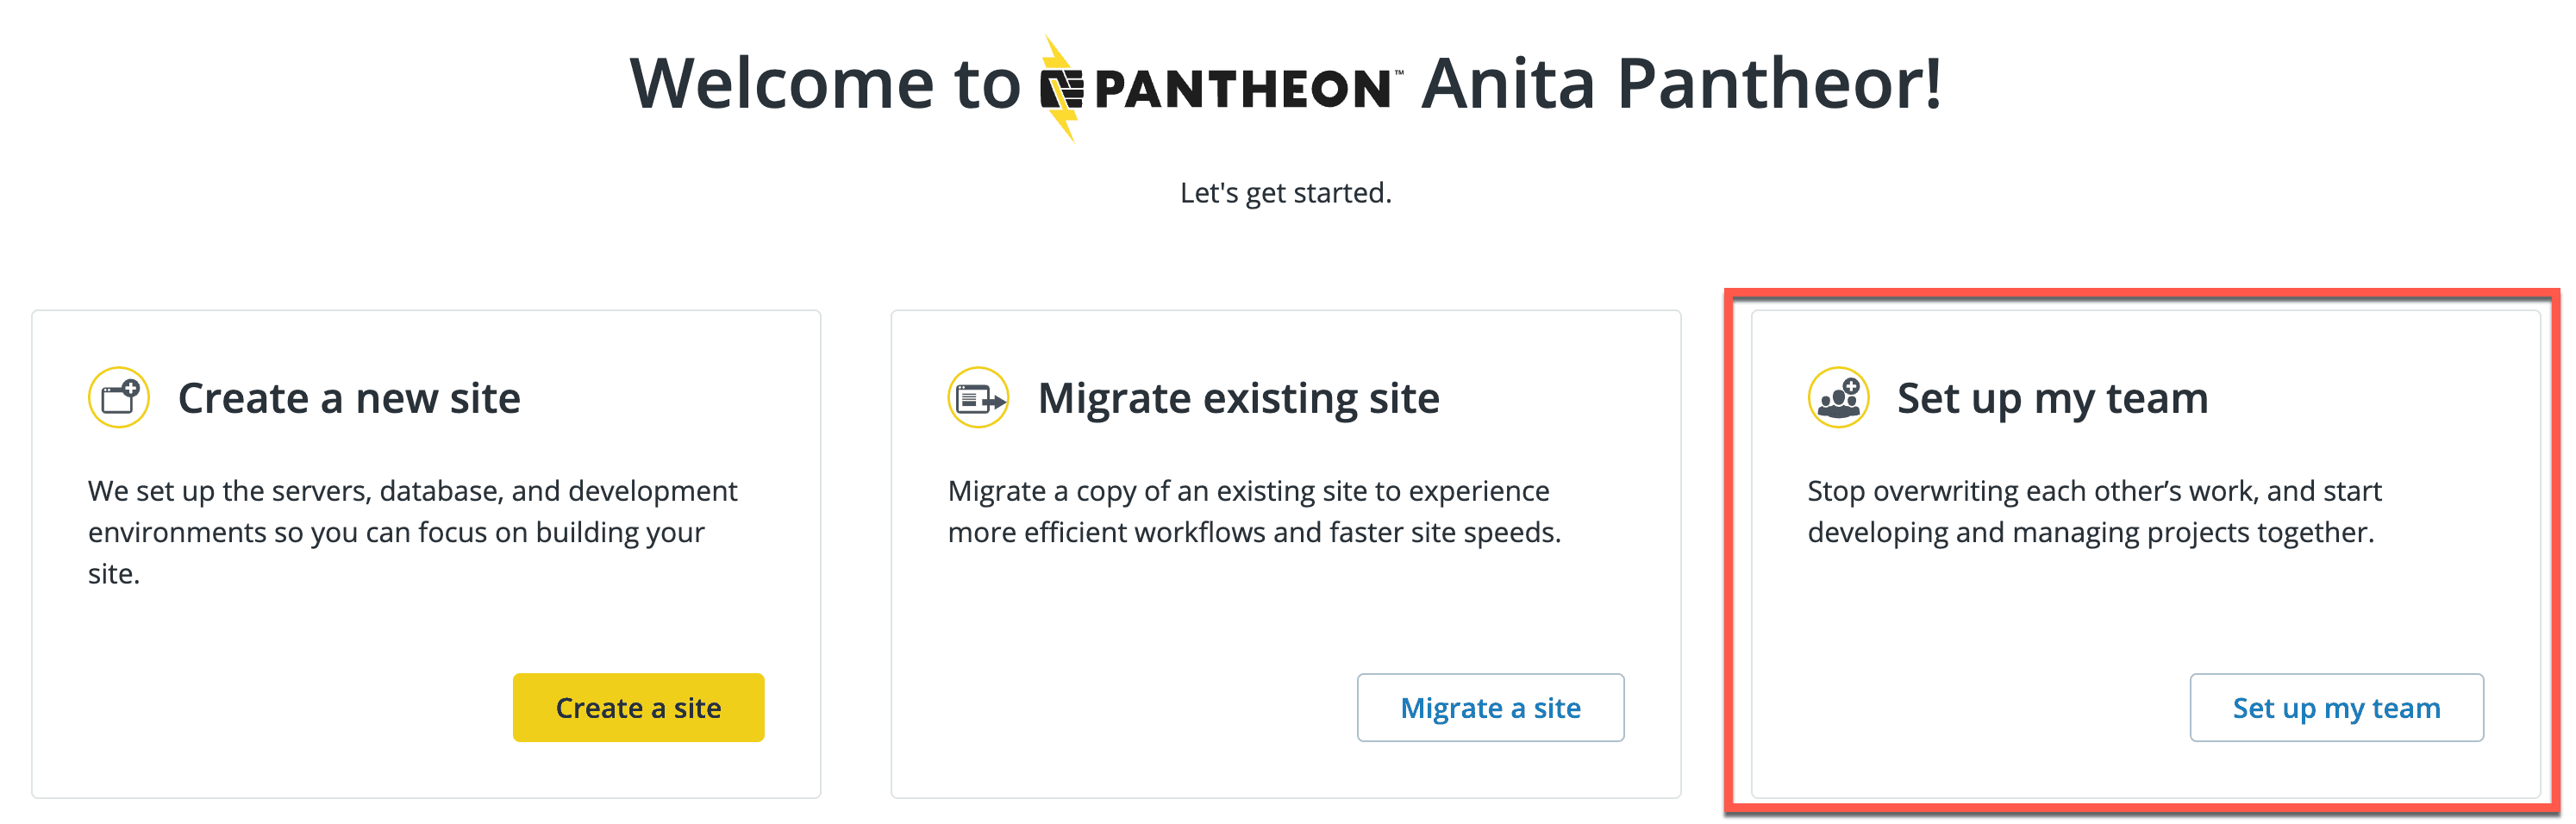Click the Migrate a site button
Image resolution: width=2576 pixels, height=824 pixels.
pyautogui.click(x=1490, y=707)
